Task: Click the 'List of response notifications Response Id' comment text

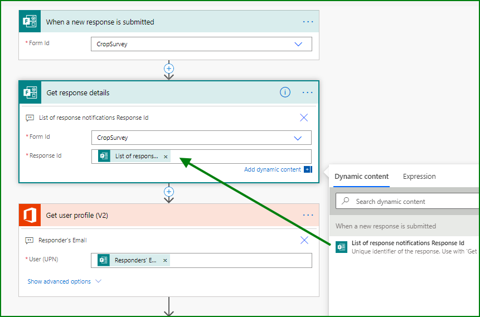Action: point(94,118)
